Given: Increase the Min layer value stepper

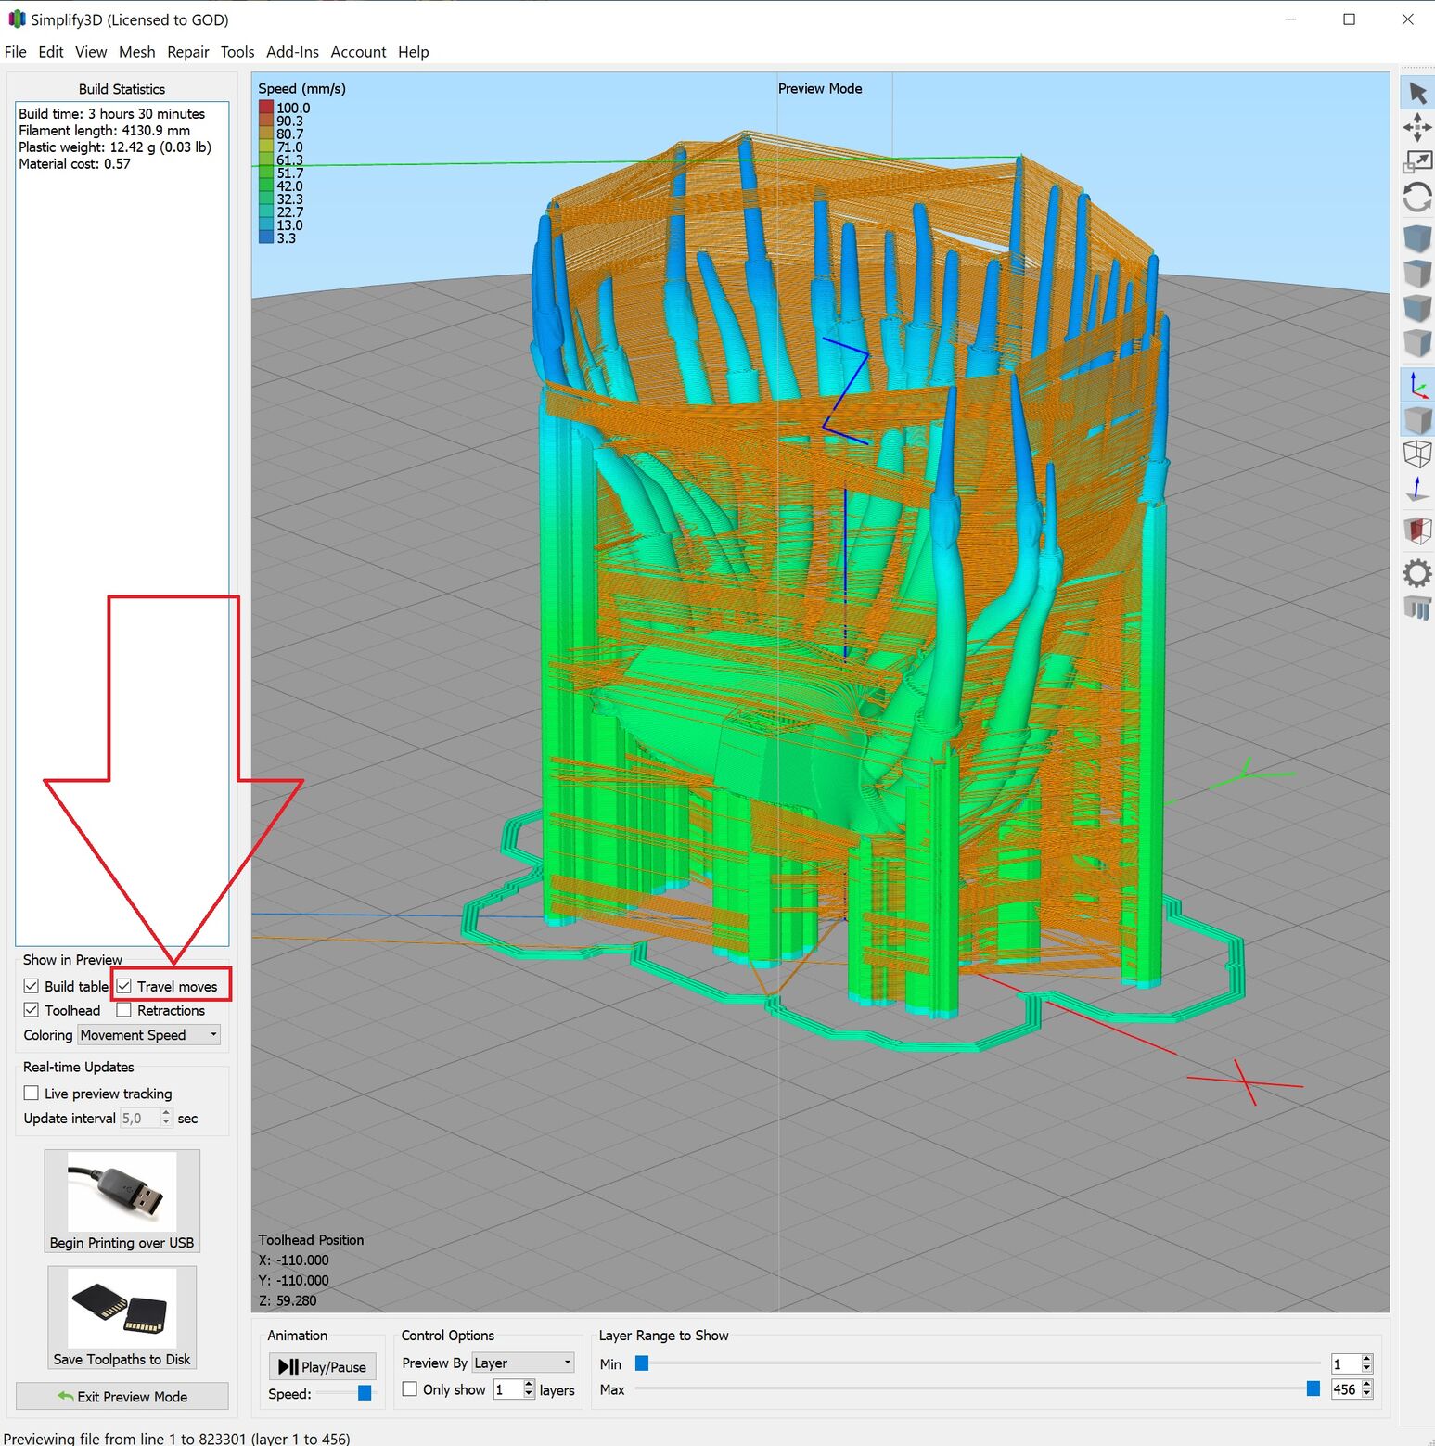Looking at the screenshot, I should pyautogui.click(x=1366, y=1359).
